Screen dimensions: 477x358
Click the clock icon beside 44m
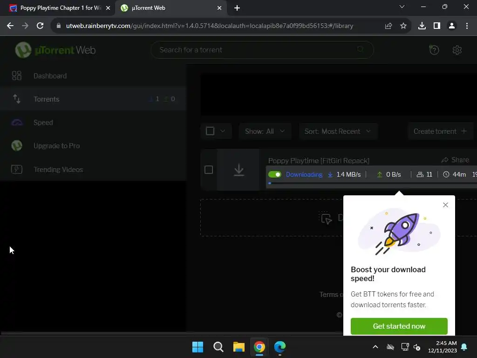[x=446, y=174]
